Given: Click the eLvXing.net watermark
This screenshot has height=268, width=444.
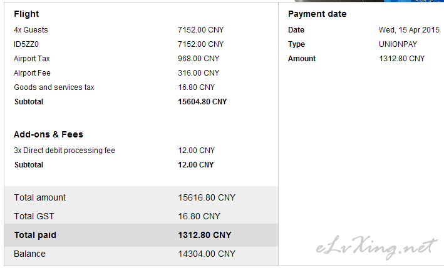Looking at the screenshot, I should click(376, 247).
